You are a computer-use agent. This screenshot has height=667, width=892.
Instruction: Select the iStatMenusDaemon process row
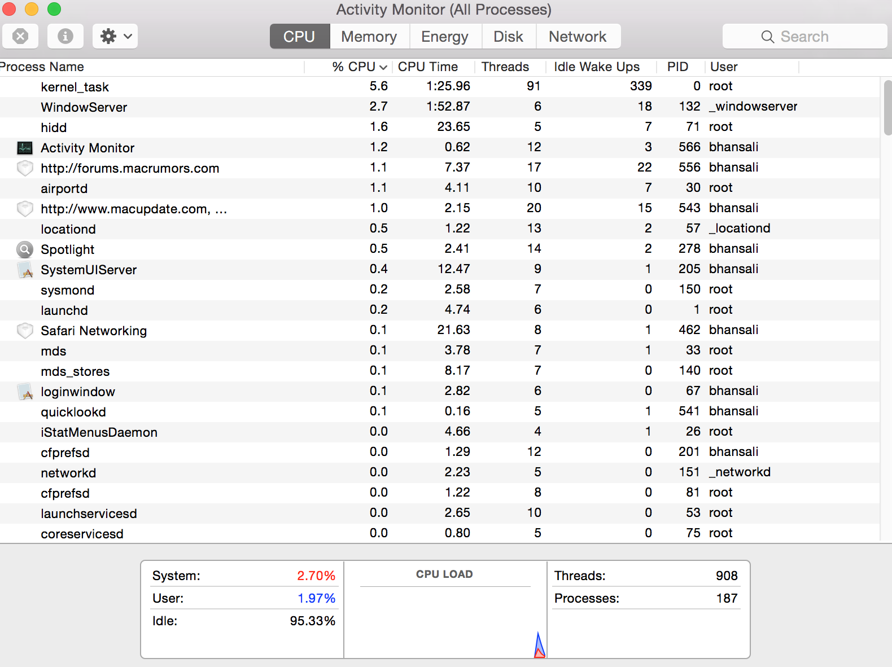coord(440,432)
